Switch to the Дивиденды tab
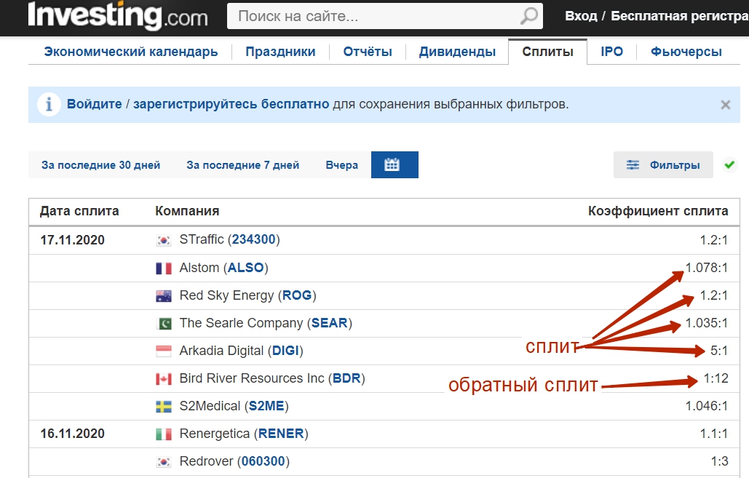 [457, 52]
